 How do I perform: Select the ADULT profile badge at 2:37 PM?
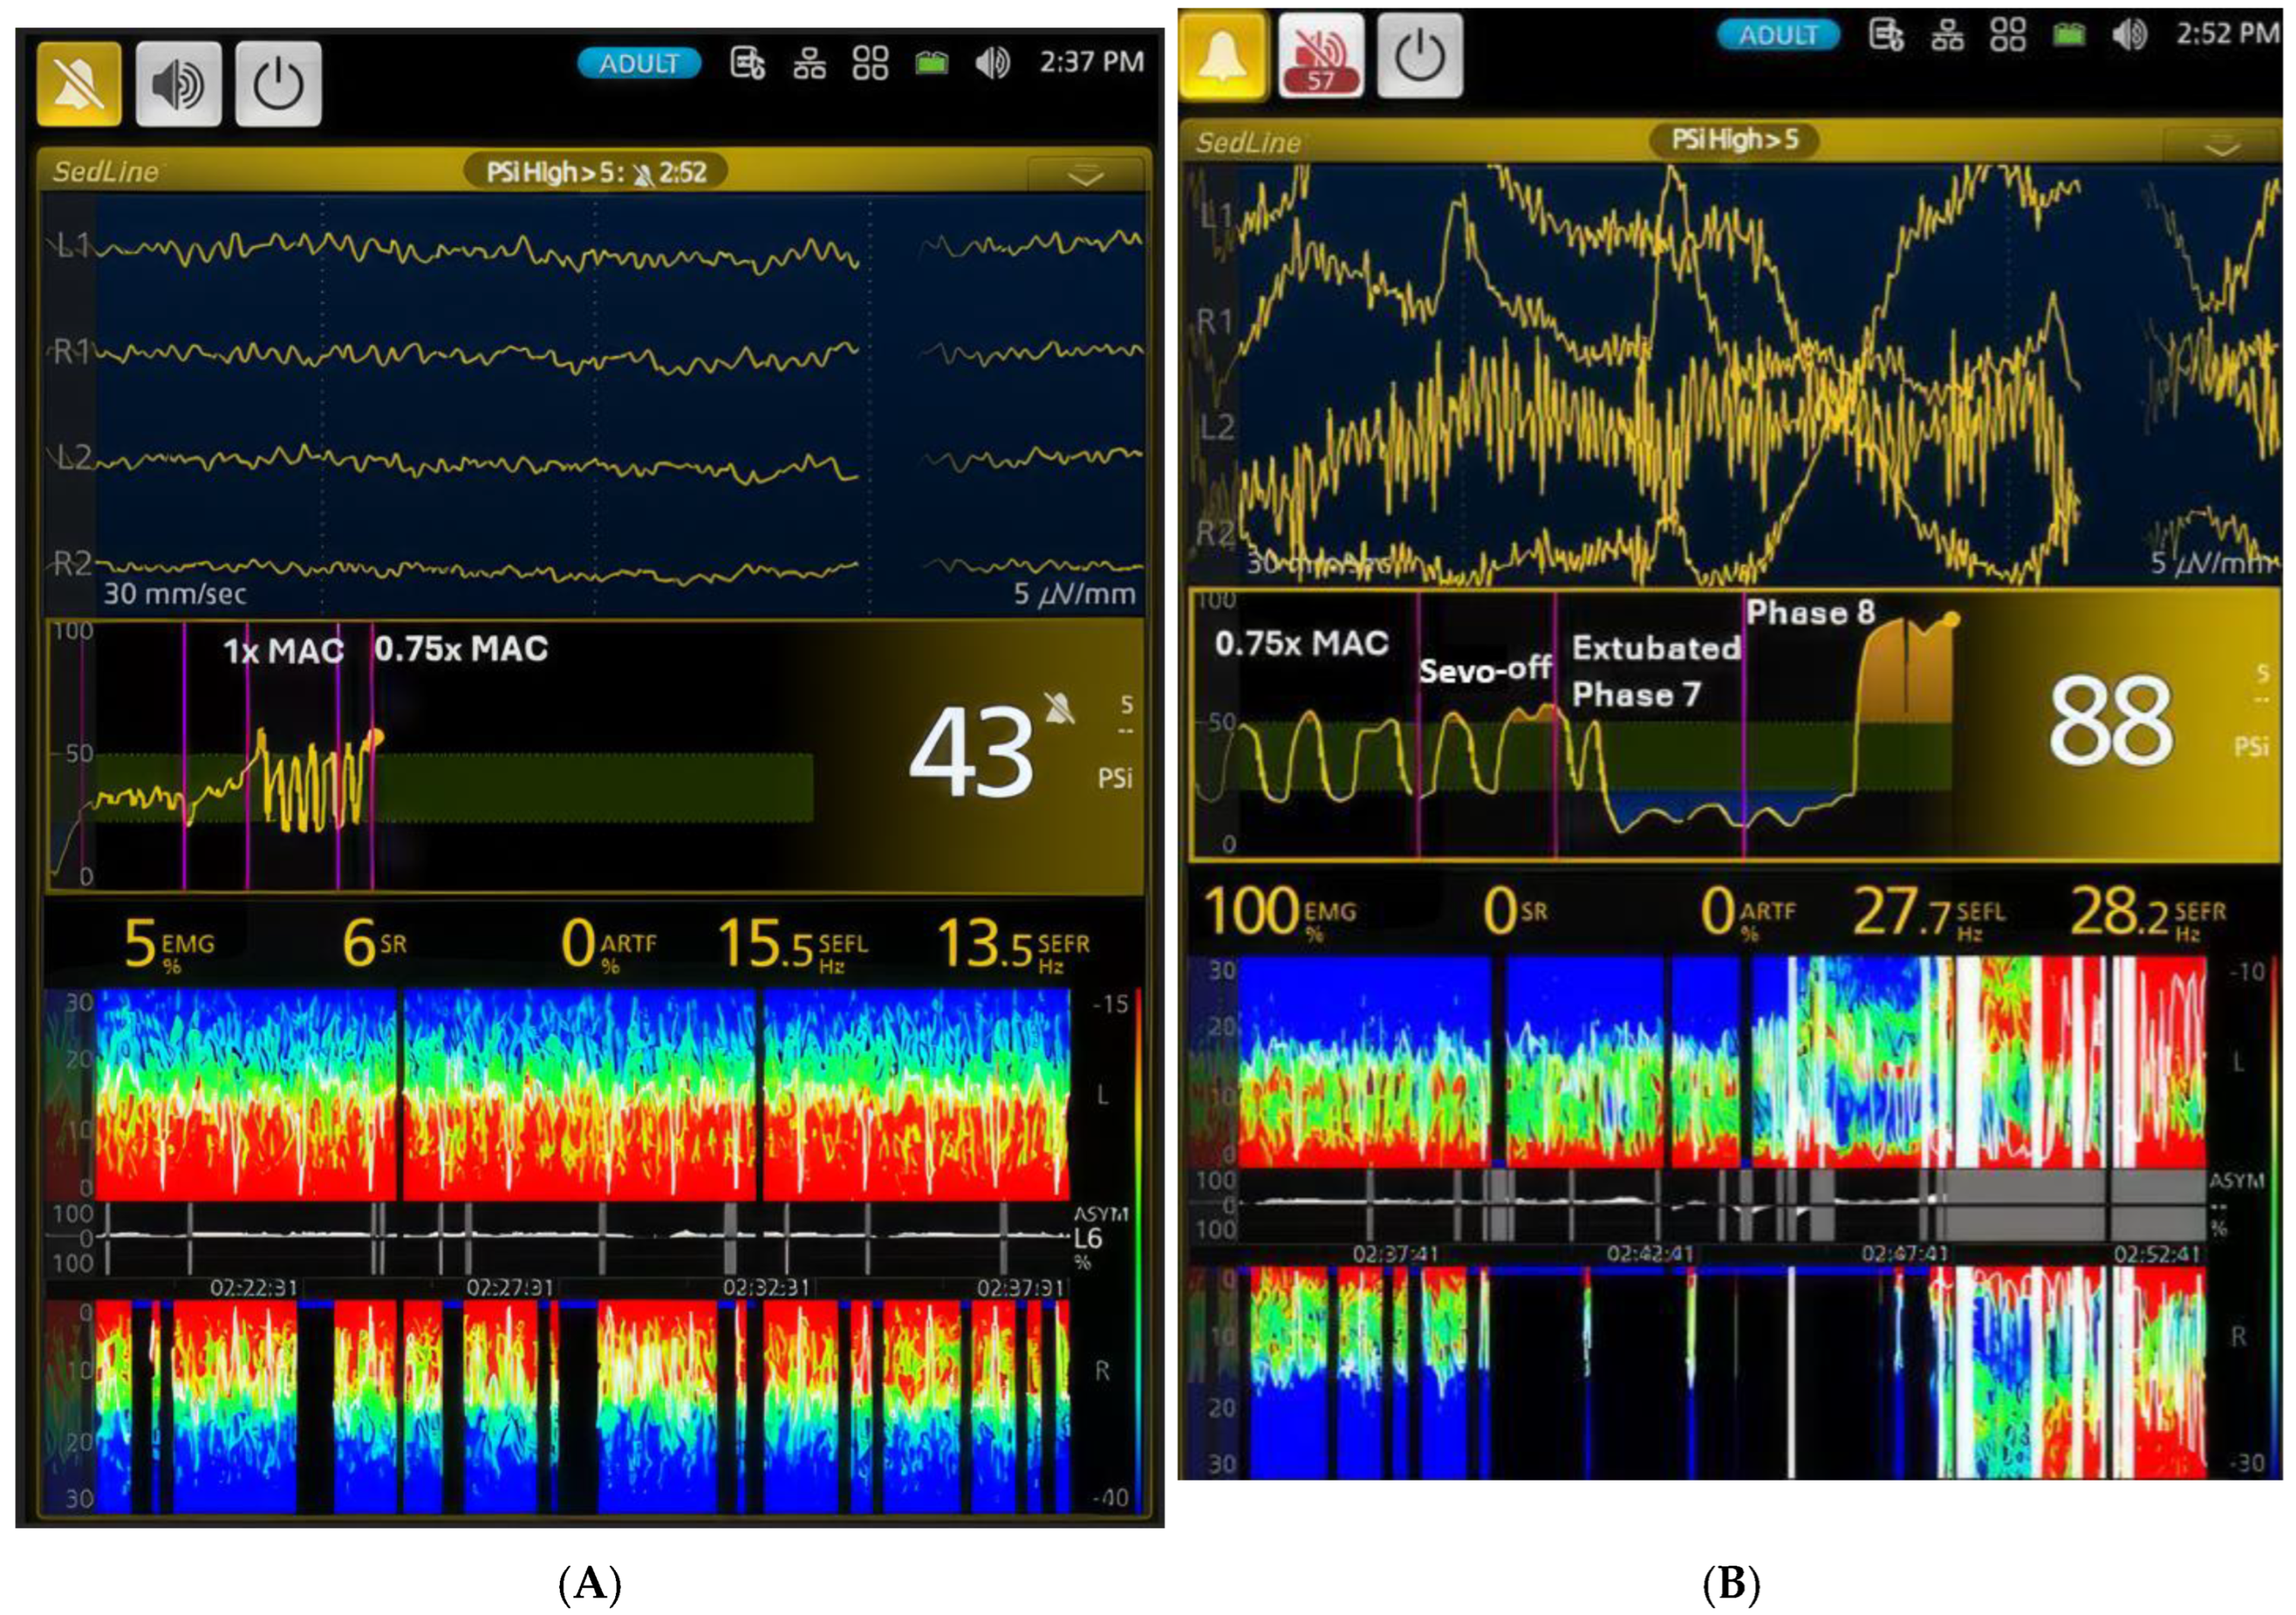638,64
